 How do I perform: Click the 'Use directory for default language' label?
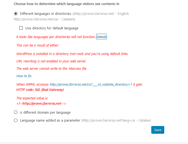52,28
